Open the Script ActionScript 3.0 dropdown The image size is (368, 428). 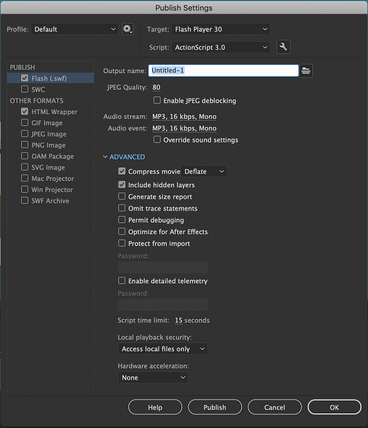tap(221, 48)
